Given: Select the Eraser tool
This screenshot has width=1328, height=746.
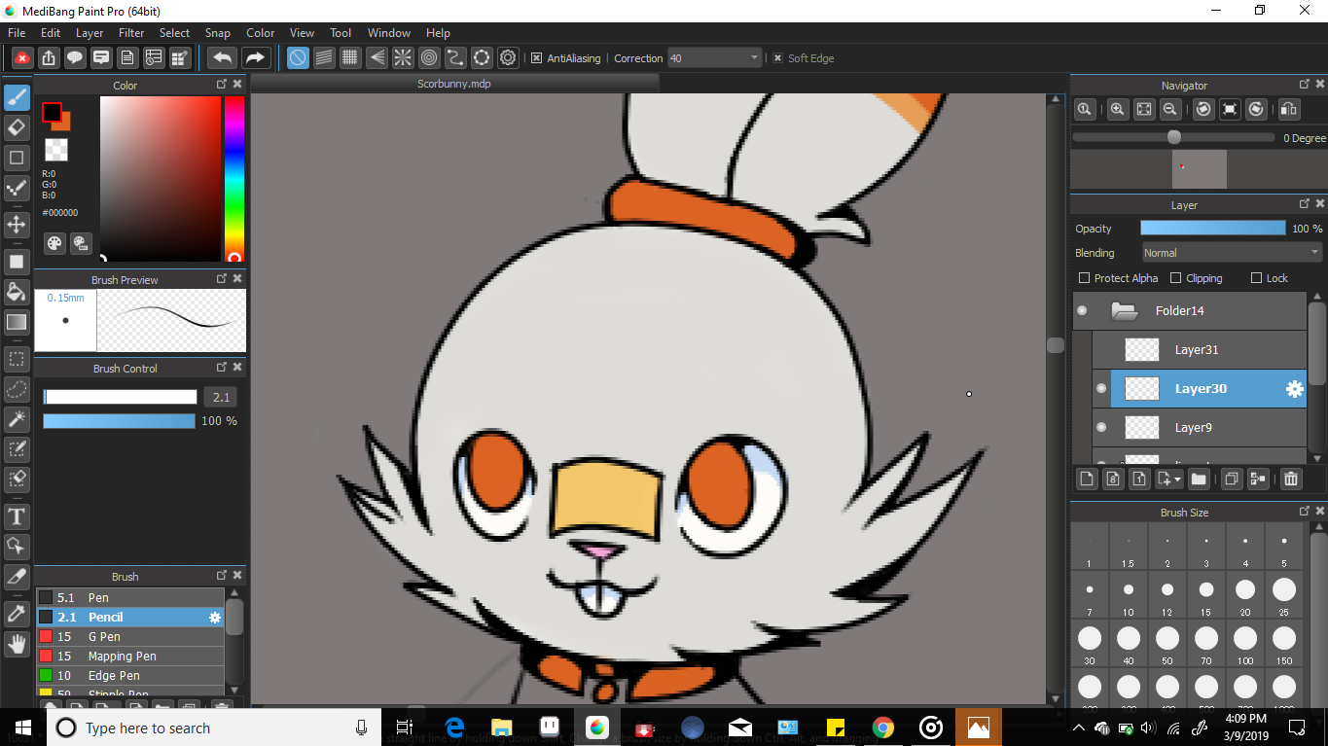Looking at the screenshot, I should (x=17, y=127).
